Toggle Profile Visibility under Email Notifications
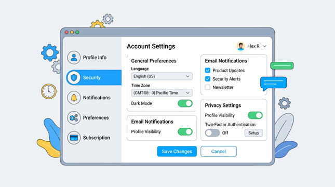This screenshot has width=335, height=187. click(x=185, y=131)
